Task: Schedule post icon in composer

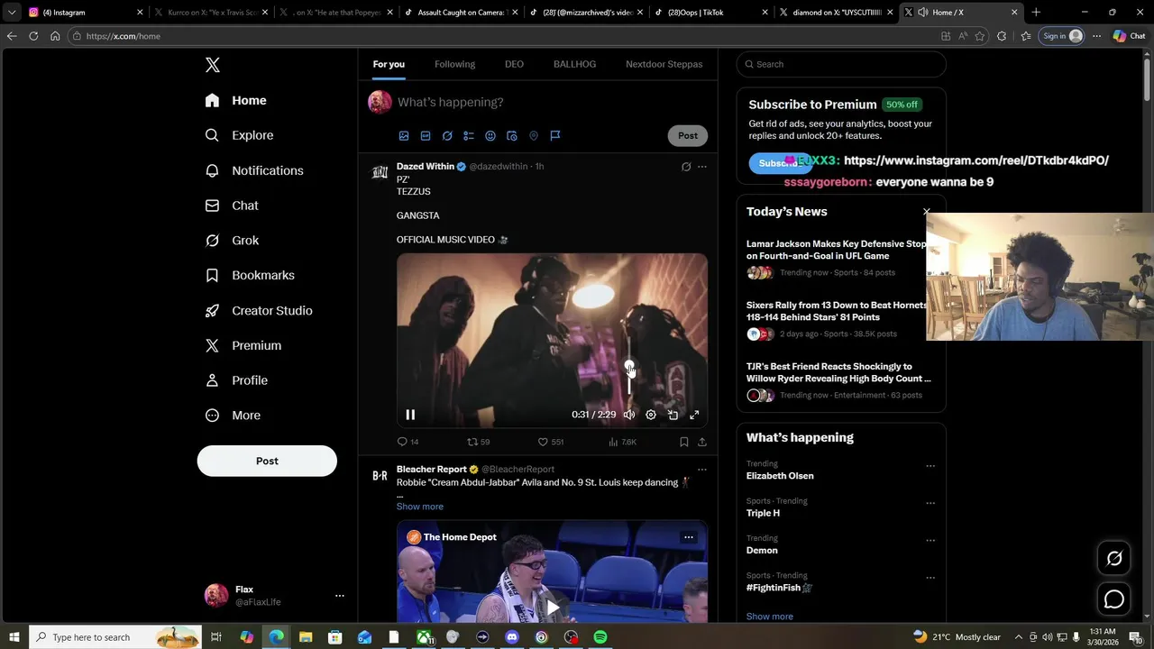Action: click(x=512, y=136)
